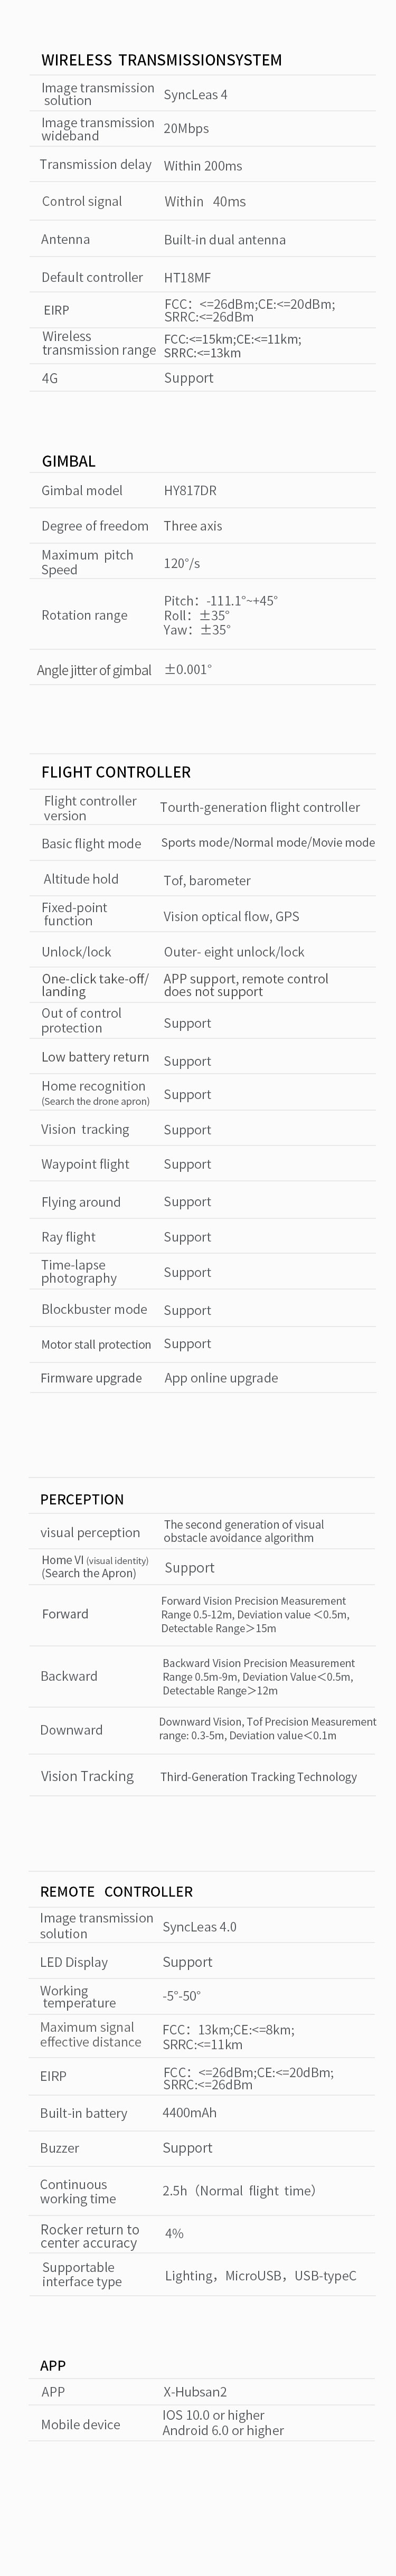
Task: Click the PERCEPTION section heading
Action: (82, 1499)
